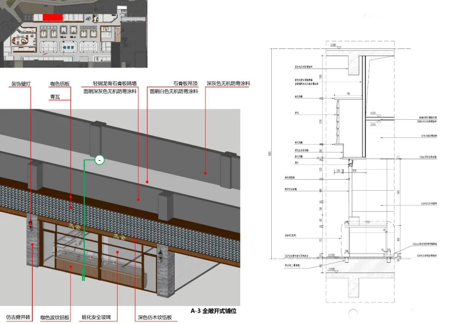Screen dimensions: 460x324
Task: Click the 轻钢龙骨石膏板隔墙 label
Action: pyautogui.click(x=115, y=84)
